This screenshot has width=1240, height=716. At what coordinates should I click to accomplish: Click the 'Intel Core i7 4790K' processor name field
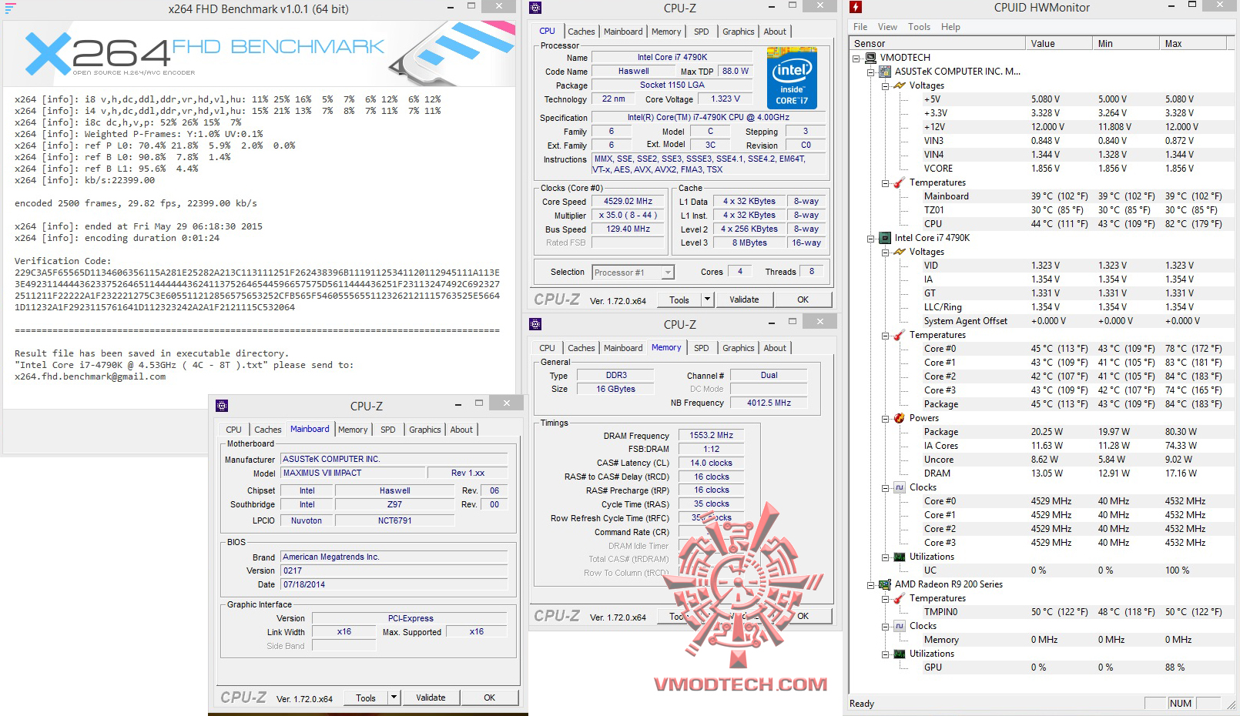672,57
